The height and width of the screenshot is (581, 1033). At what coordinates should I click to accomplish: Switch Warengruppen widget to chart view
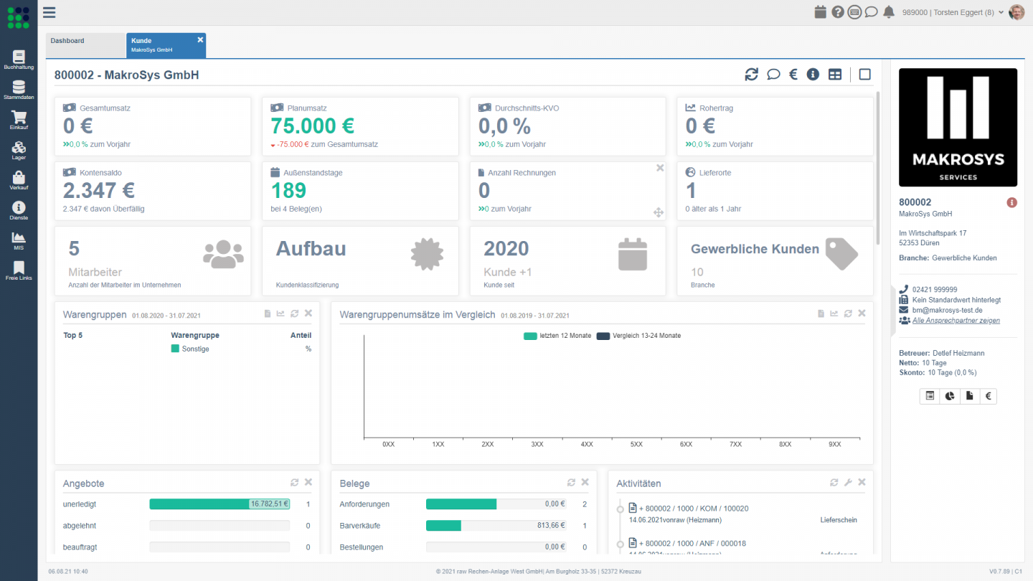point(280,313)
